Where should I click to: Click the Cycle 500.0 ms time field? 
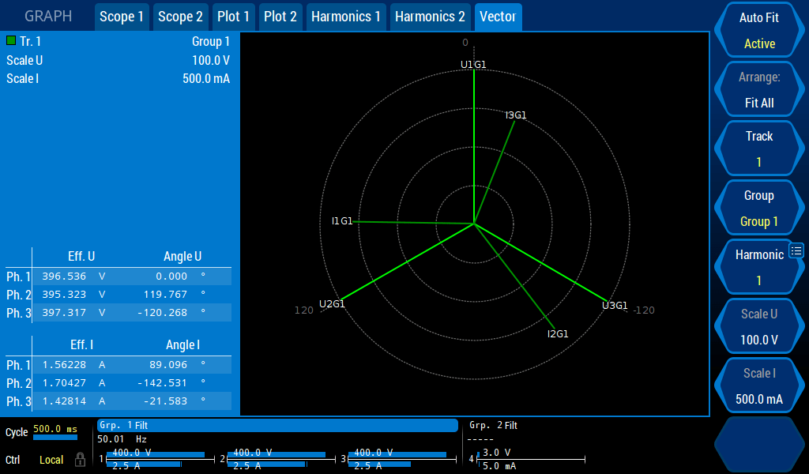point(55,429)
